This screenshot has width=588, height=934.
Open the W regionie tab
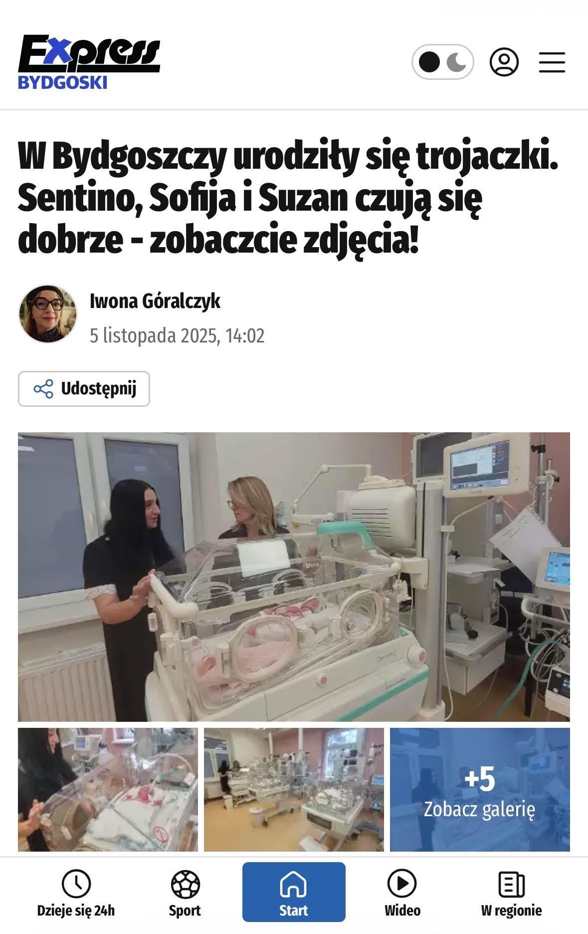pos(512,895)
